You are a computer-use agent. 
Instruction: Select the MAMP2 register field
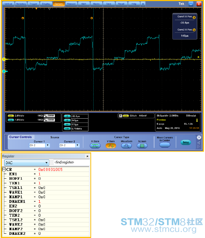(46, 229)
